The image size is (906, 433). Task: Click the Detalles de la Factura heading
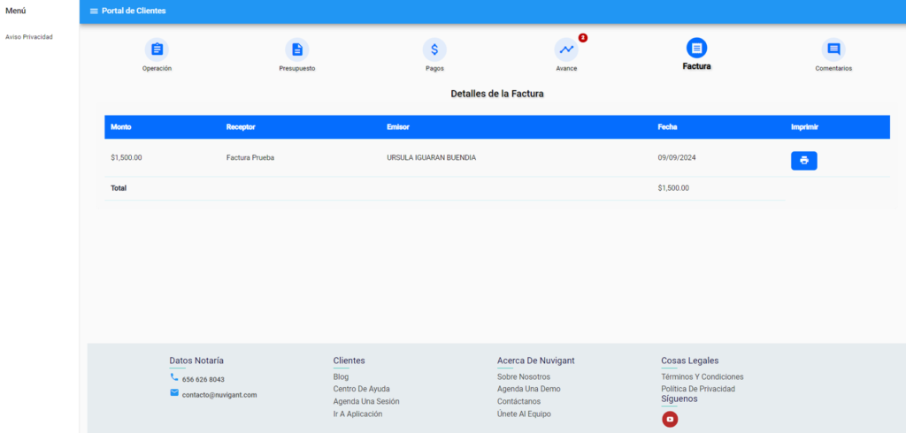[x=497, y=94]
